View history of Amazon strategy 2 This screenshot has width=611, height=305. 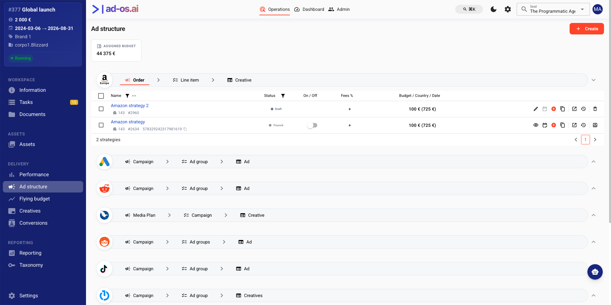583,109
